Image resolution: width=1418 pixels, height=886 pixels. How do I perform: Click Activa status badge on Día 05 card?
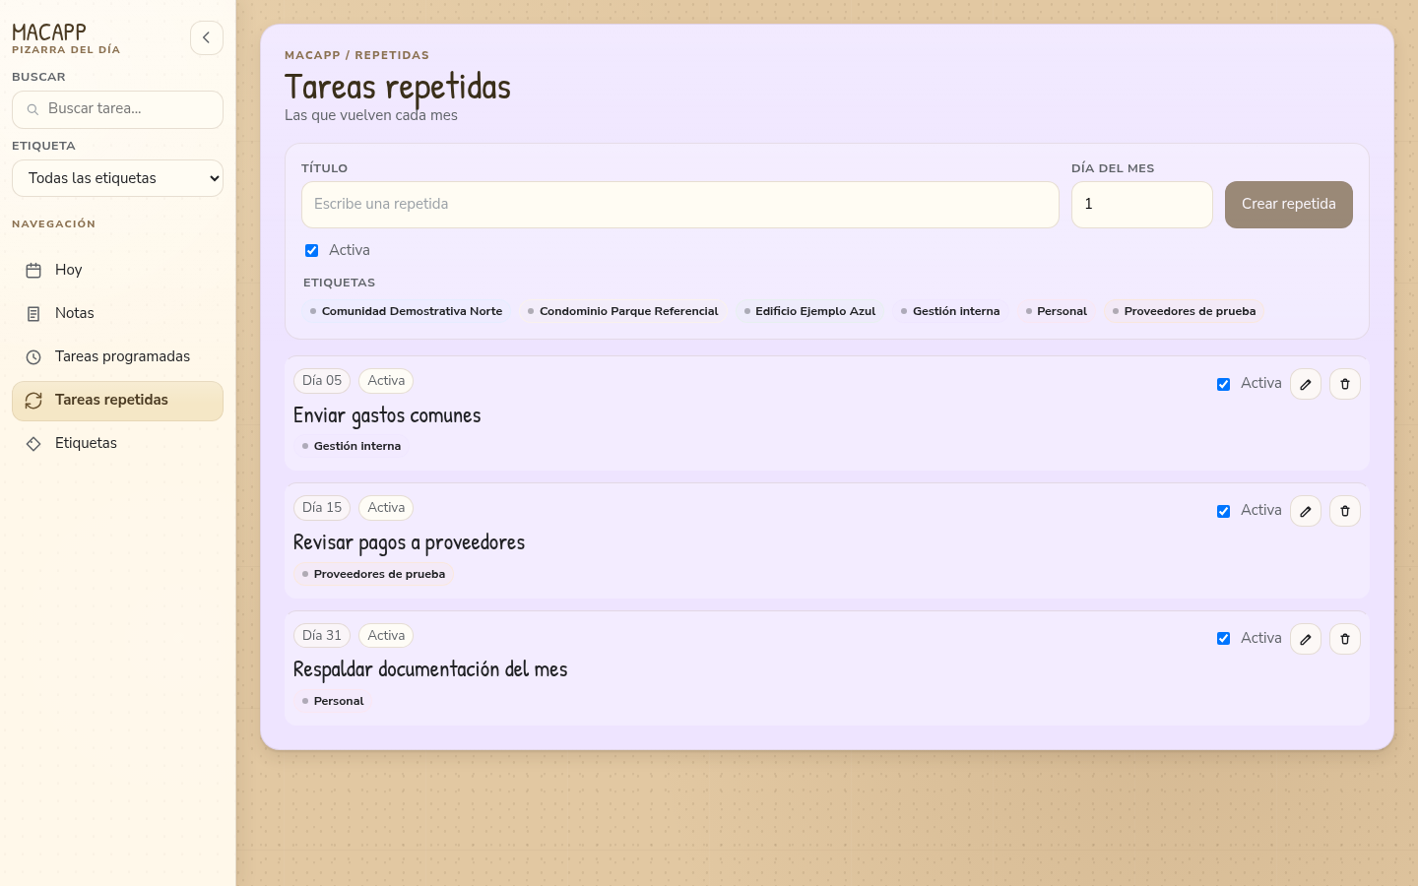coord(386,381)
